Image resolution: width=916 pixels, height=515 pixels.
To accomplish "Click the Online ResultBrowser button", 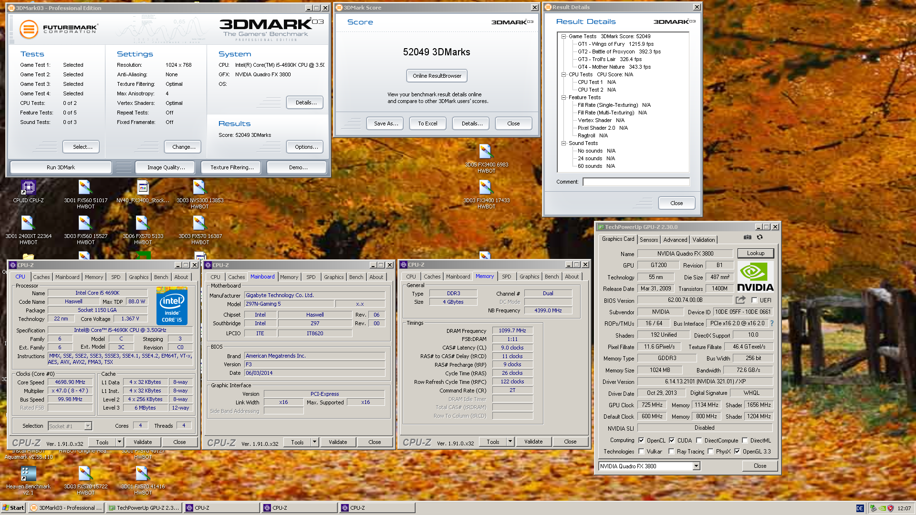I will click(437, 76).
